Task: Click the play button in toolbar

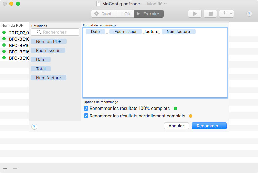Action: pos(195,14)
